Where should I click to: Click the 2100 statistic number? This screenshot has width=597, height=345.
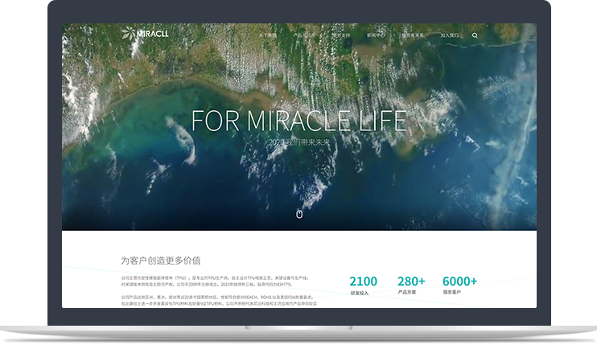364,281
